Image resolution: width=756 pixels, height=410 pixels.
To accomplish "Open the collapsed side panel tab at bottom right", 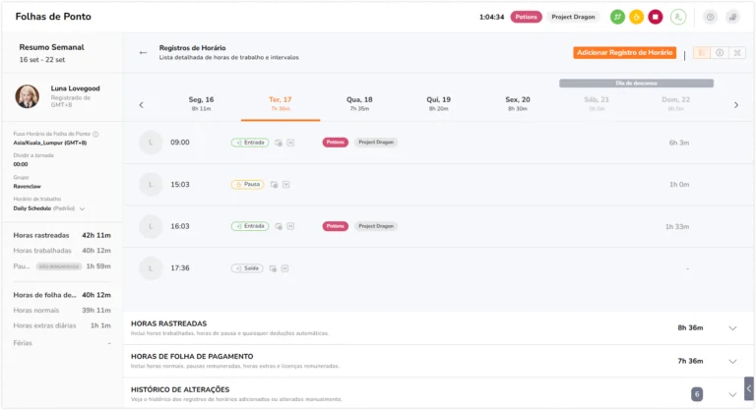I will [x=749, y=388].
